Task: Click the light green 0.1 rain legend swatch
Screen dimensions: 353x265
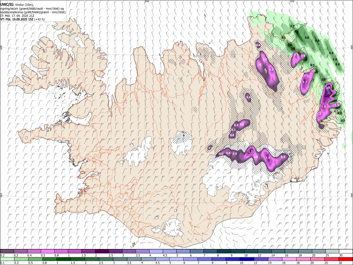Action: (7, 259)
